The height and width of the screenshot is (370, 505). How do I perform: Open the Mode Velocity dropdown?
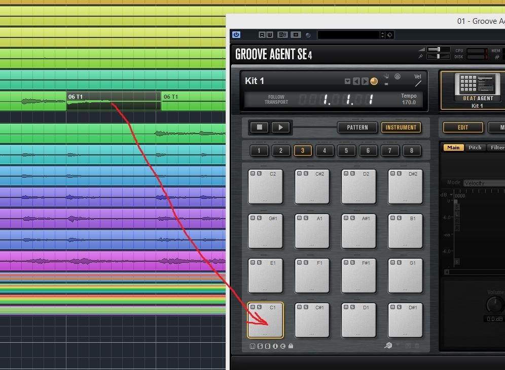click(483, 183)
